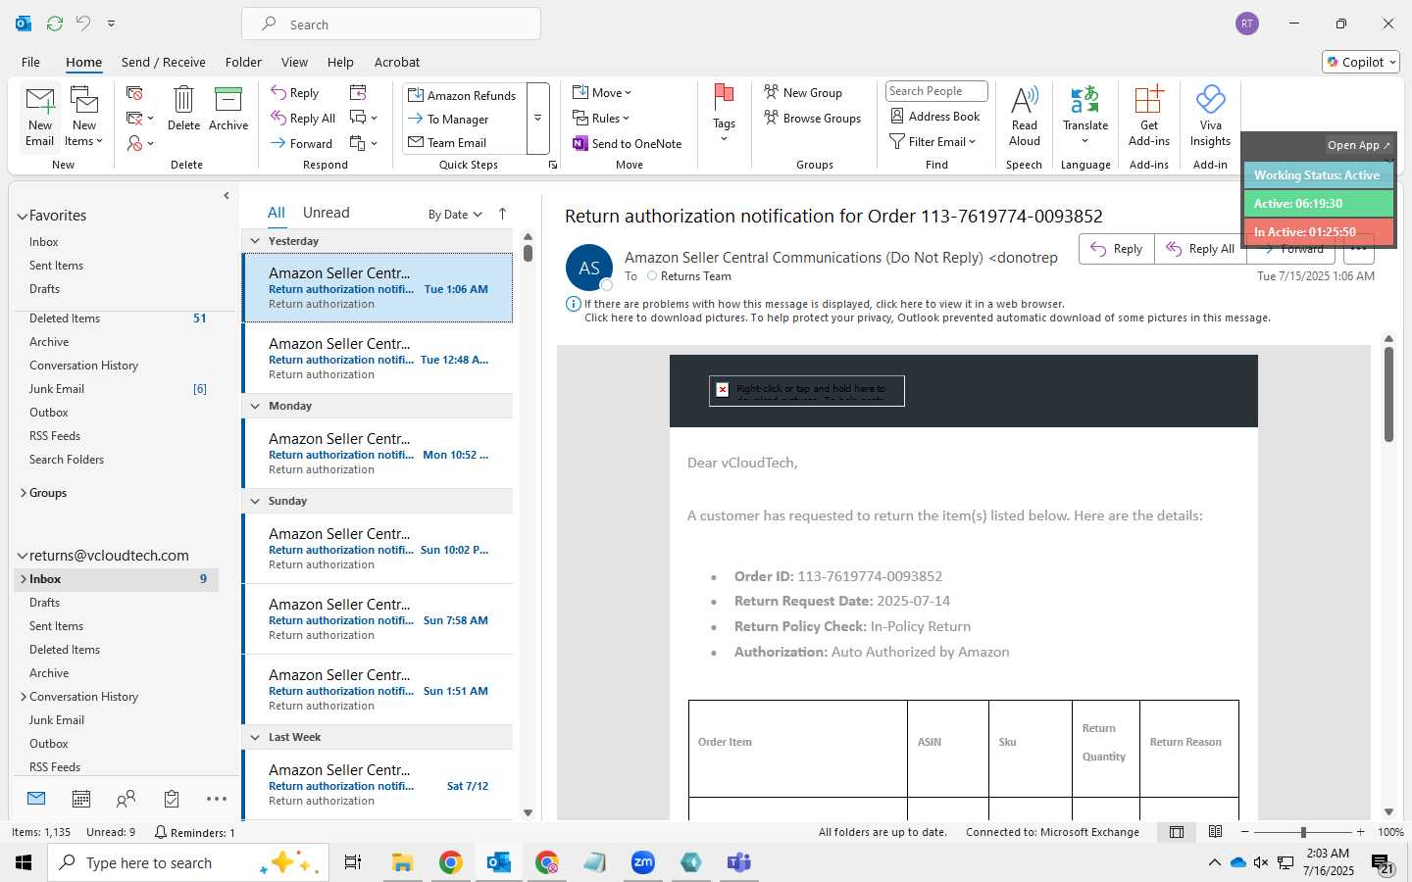The width and height of the screenshot is (1412, 882).
Task: Switch to Calendar view in navigation bar
Action: pyautogui.click(x=81, y=799)
